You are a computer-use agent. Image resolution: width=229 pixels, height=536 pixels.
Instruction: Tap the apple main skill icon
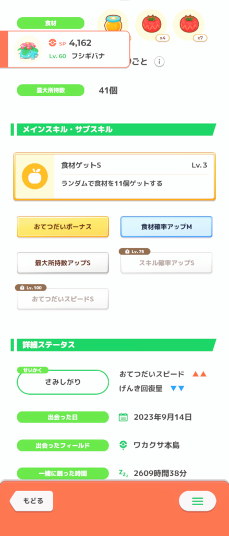click(34, 176)
